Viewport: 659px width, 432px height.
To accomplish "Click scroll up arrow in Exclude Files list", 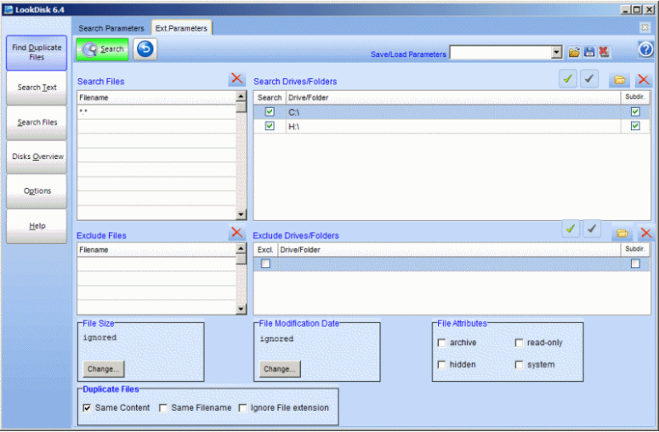I will [x=241, y=248].
